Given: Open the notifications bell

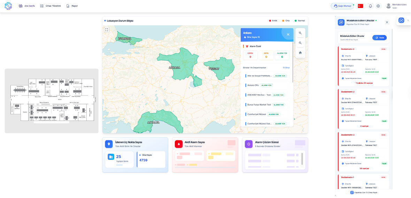Looking at the screenshot, I should coord(370,6).
